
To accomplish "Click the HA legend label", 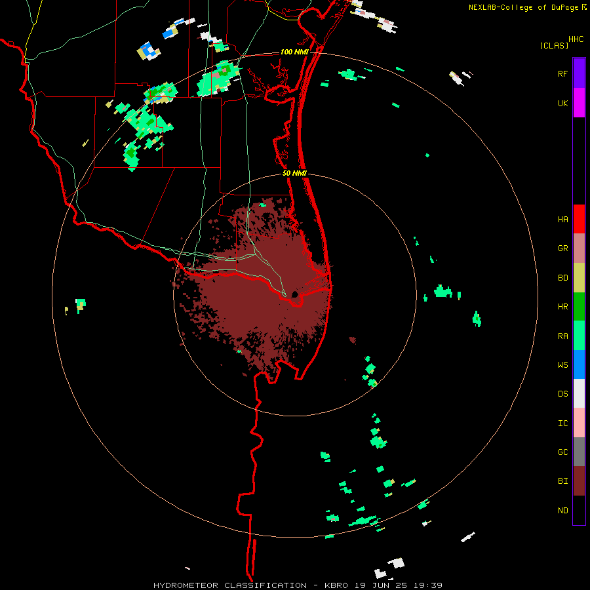I will [562, 220].
